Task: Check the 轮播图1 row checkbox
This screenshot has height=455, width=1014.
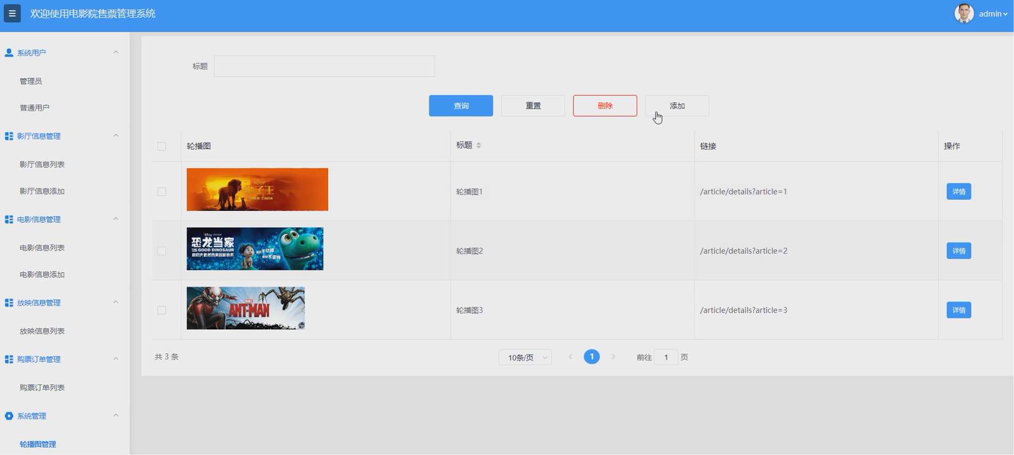Action: point(162,192)
